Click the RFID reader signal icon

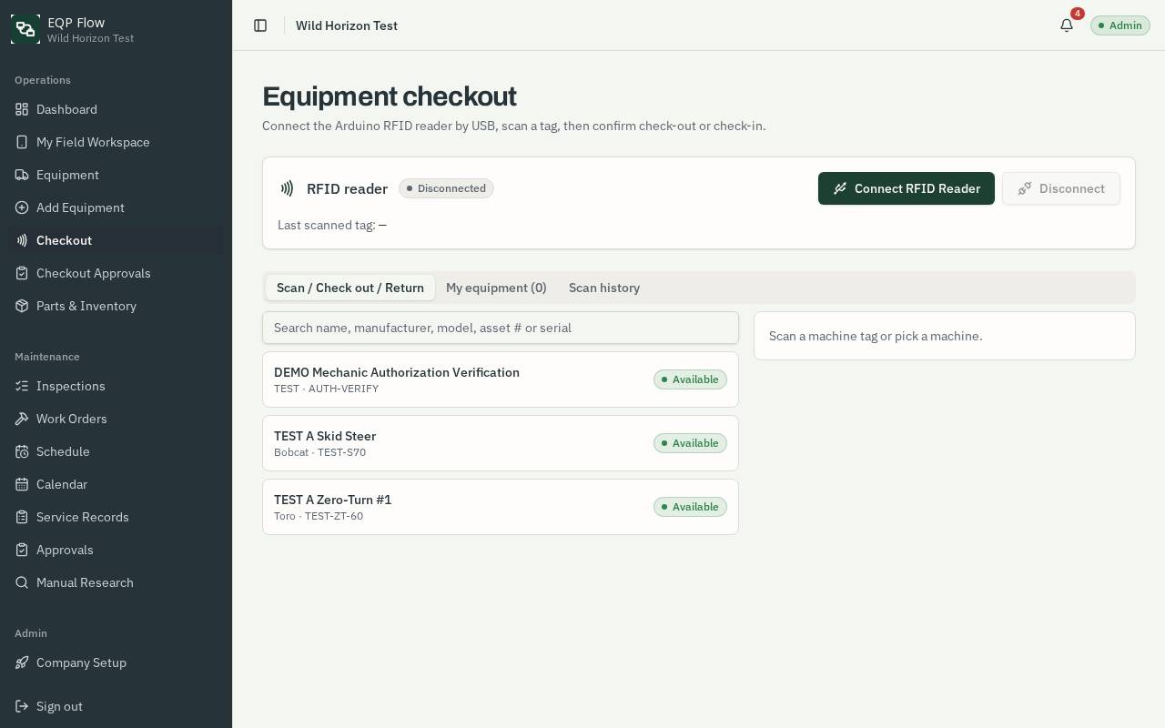pos(287,188)
